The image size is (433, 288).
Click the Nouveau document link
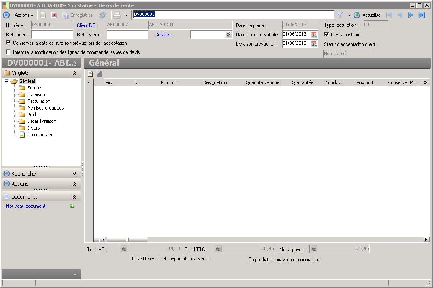tap(25, 206)
